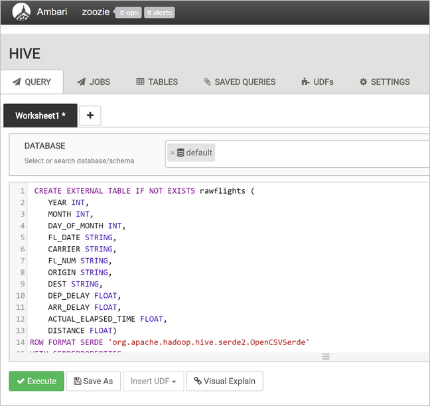430x406 pixels.
Task: Open the UDFs tab
Action: [x=317, y=82]
